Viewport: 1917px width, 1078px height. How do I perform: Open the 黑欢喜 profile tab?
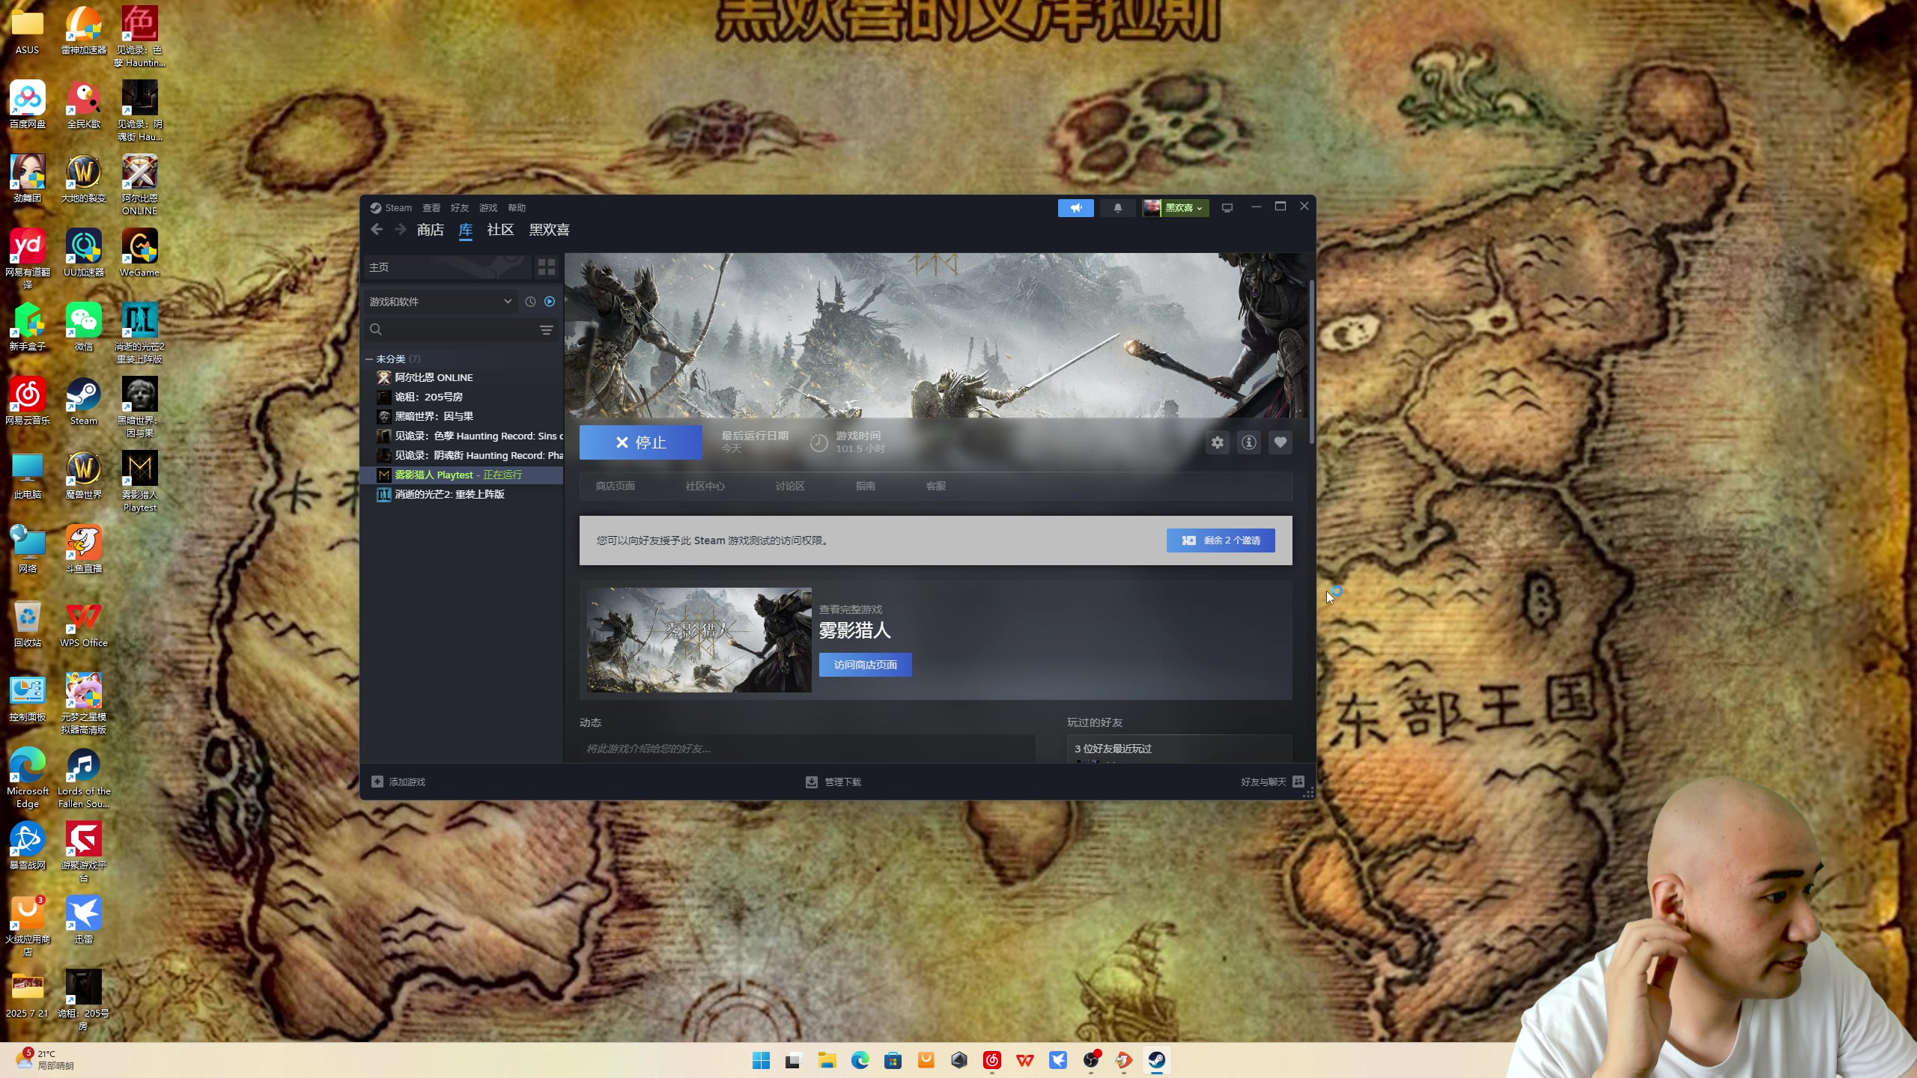(550, 230)
